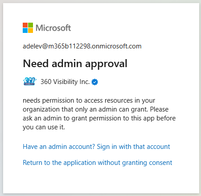Screen dimensions: 201x196
Task: Click the blue verified publisher badge
Action: (x=94, y=82)
